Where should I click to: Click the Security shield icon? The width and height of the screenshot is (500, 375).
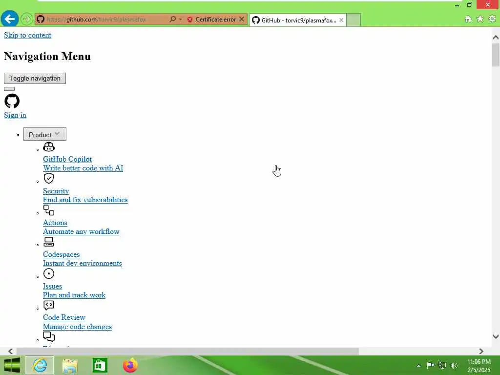[x=49, y=178]
